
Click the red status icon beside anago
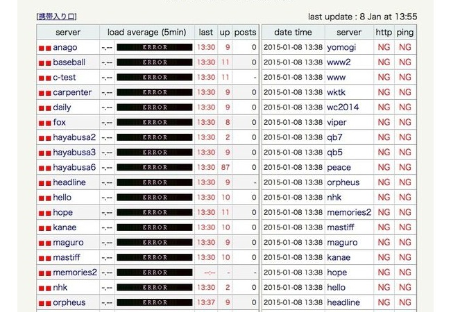point(45,48)
